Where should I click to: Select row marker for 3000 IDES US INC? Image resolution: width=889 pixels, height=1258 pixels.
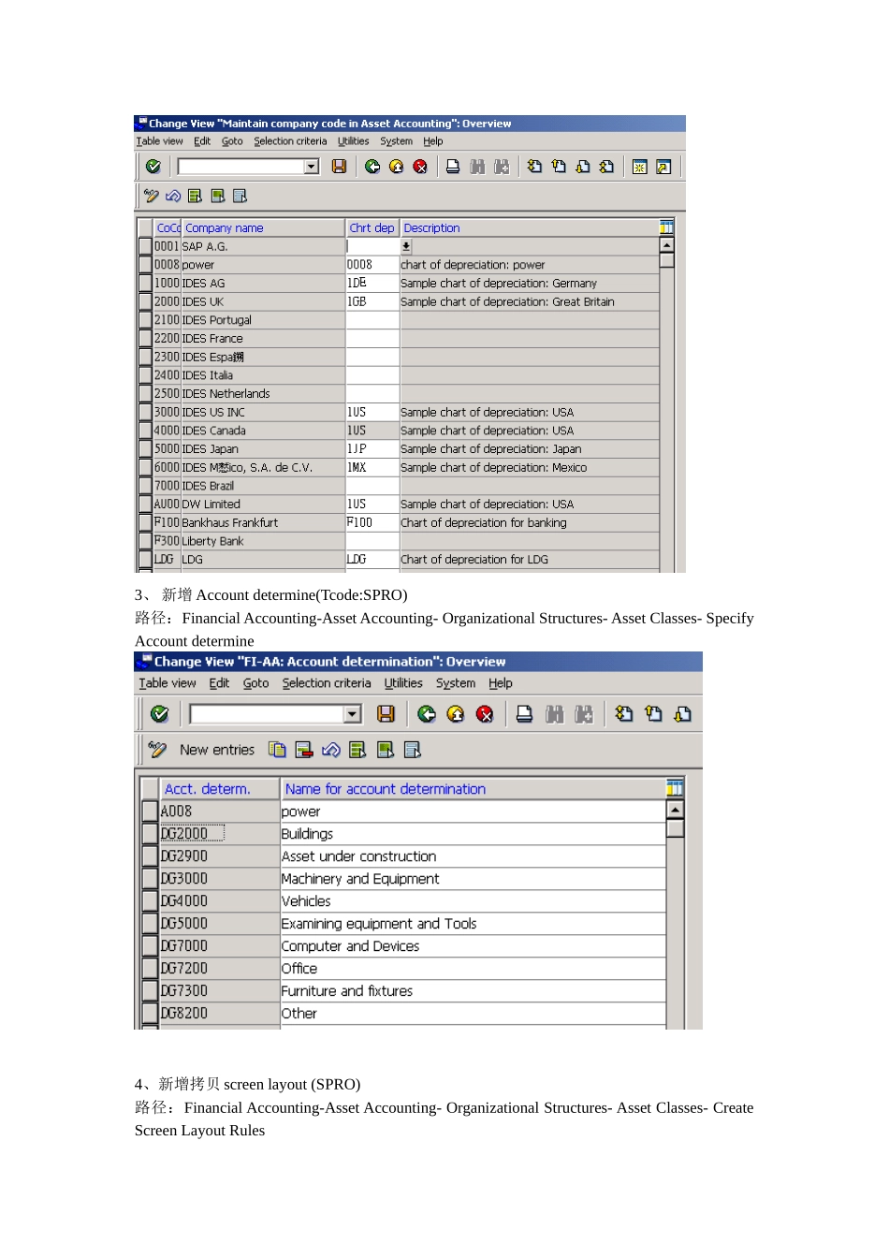click(x=145, y=412)
